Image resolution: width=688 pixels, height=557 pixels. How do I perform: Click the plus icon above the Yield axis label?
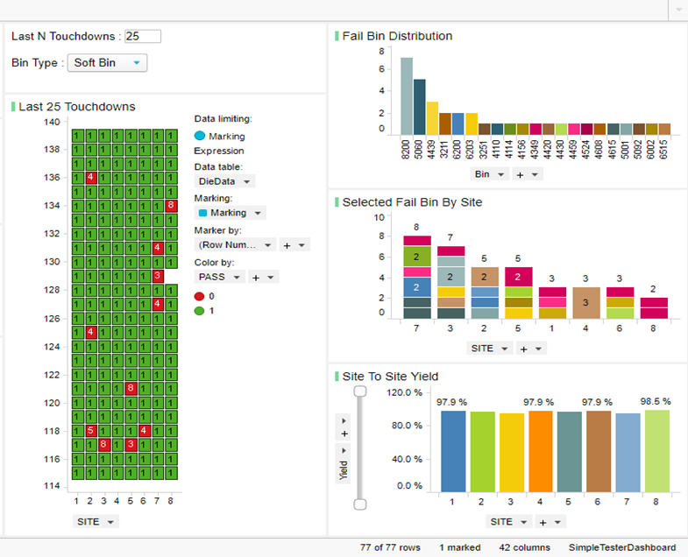coord(344,434)
